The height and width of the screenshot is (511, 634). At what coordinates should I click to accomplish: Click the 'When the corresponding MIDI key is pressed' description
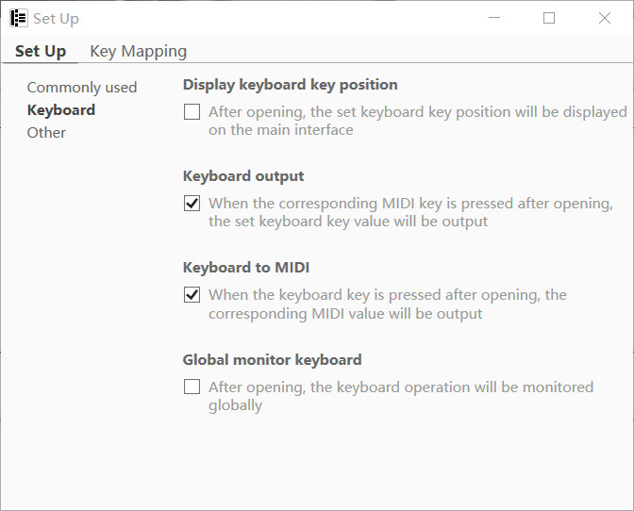410,212
